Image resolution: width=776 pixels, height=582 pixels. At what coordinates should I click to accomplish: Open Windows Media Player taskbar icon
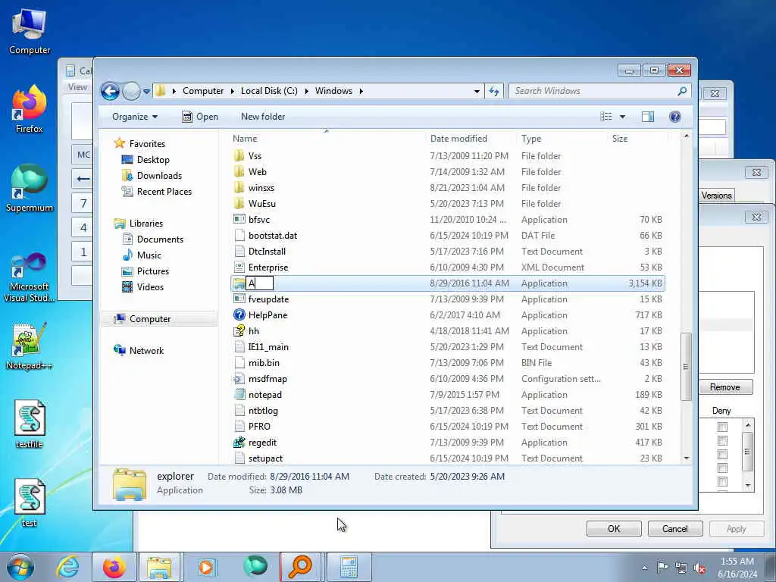[x=206, y=567]
